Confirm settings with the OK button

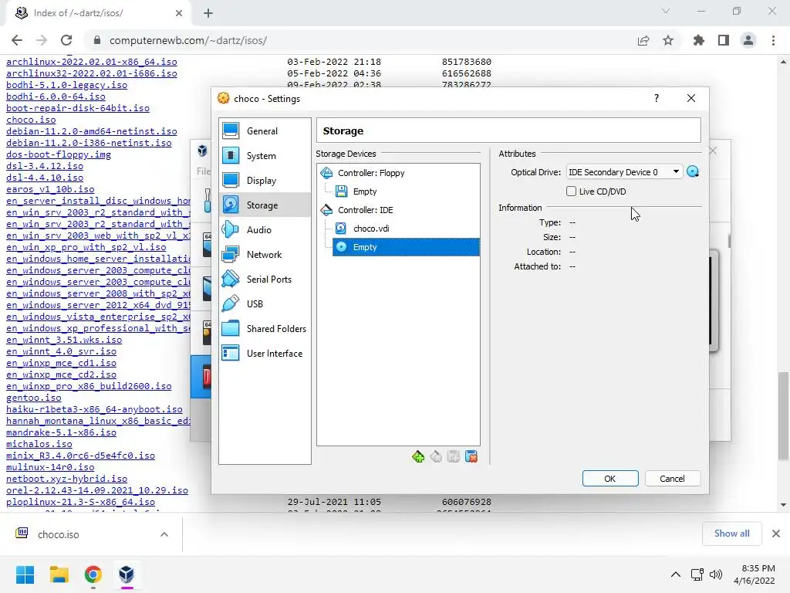610,479
